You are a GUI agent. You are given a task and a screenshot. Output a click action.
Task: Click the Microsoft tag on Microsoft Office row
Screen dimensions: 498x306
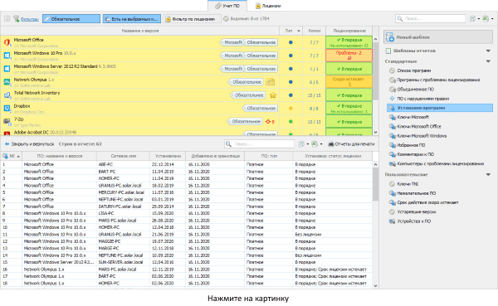(x=232, y=42)
